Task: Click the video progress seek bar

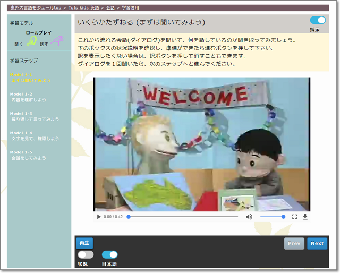Action: [x=182, y=217]
